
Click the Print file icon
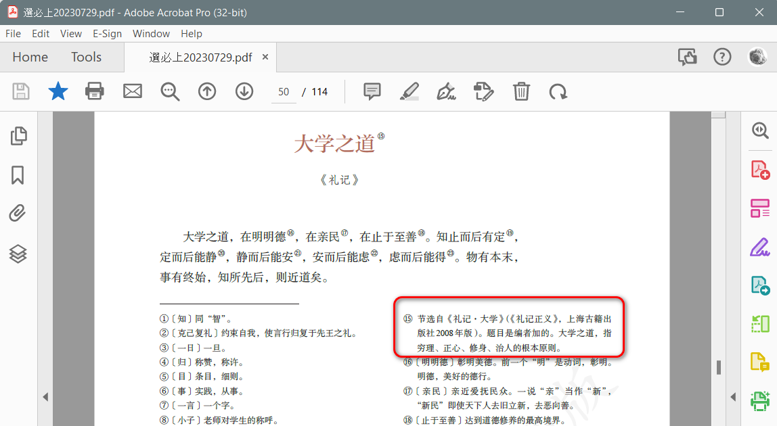click(95, 91)
